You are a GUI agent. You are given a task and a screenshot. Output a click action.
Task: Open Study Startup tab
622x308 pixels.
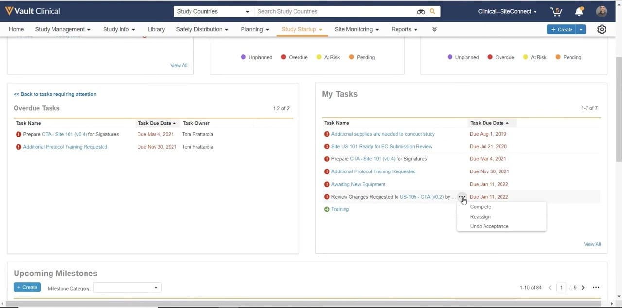click(x=302, y=29)
